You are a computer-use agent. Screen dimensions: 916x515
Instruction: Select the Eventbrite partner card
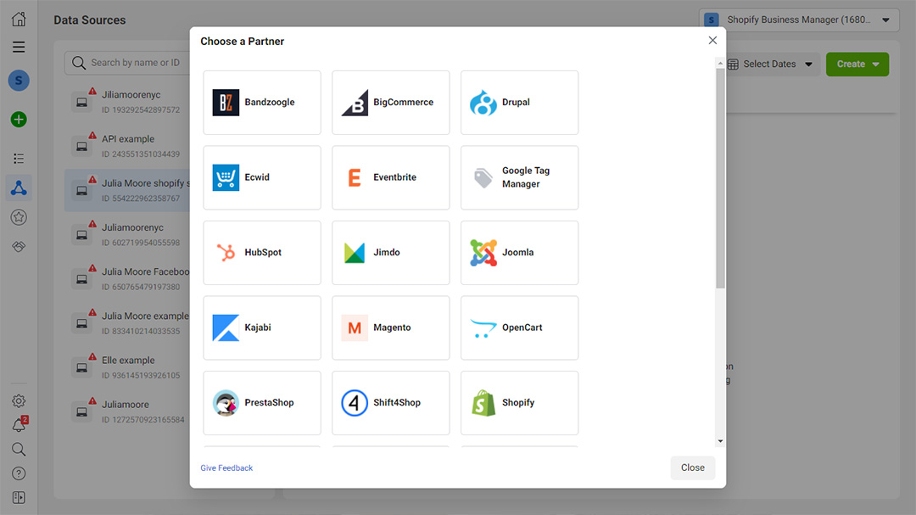point(391,177)
